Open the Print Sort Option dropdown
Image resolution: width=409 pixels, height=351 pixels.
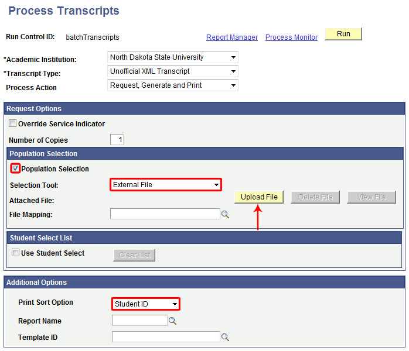pyautogui.click(x=145, y=304)
